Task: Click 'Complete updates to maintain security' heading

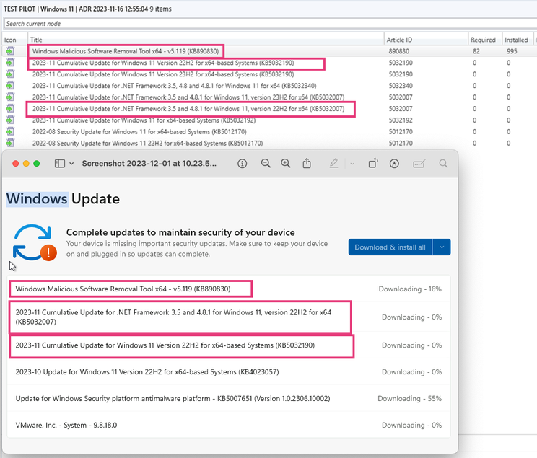Action: (180, 232)
